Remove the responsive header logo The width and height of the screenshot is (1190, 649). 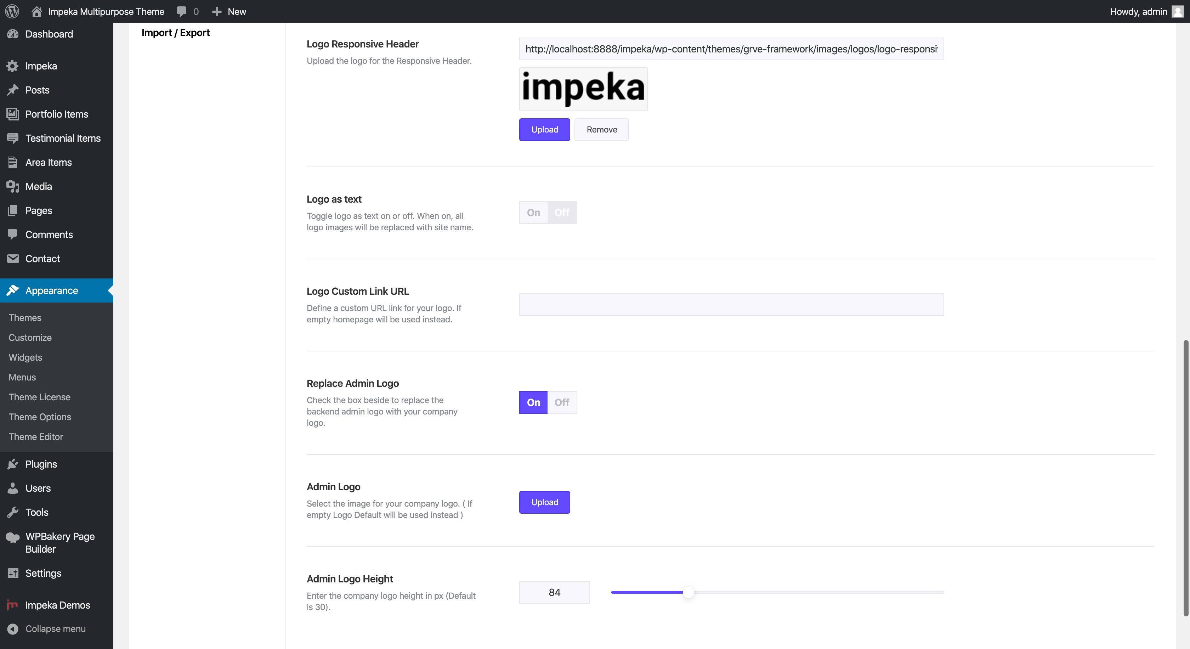601,129
